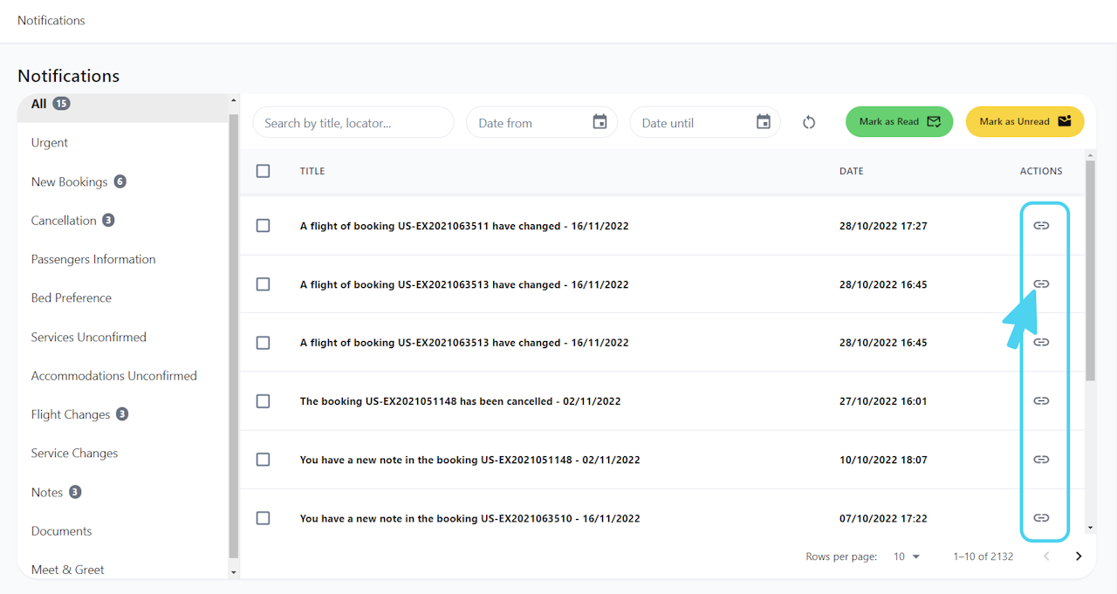
Task: Check the box for the 28/10/2022 17:27 notification
Action: 263,226
